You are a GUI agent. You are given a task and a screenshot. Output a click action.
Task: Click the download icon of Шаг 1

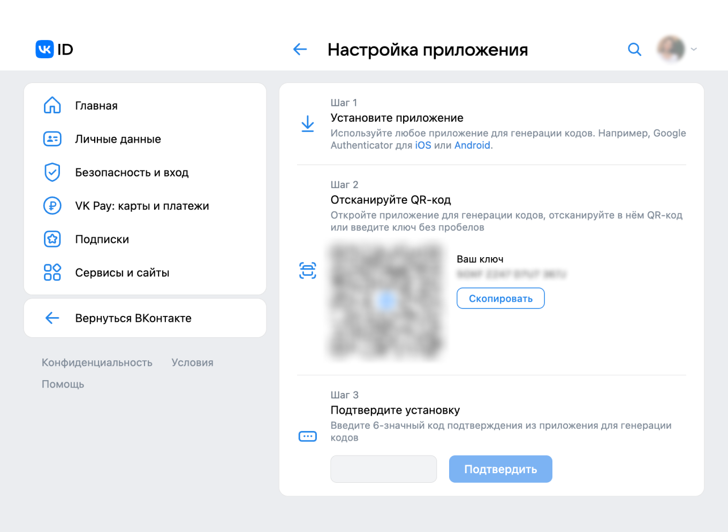click(308, 124)
